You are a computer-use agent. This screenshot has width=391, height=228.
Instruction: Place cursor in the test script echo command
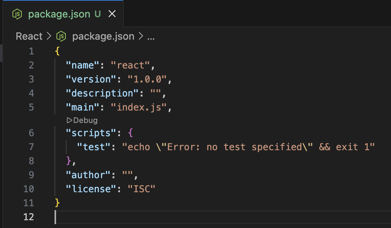(248, 147)
